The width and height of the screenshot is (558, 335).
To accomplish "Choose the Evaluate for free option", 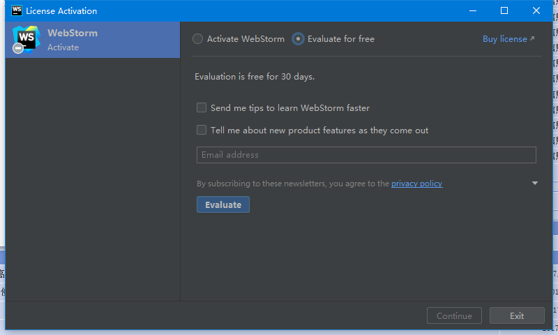I will click(x=299, y=39).
